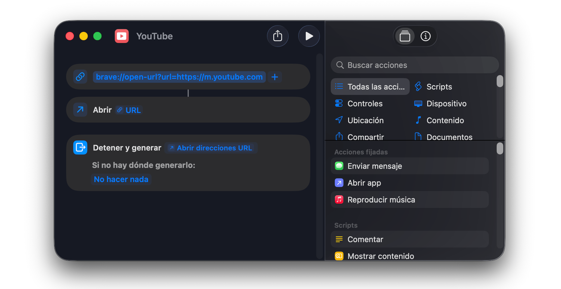The width and height of the screenshot is (561, 289).
Task: Run the shortcut with the play button
Action: coord(309,36)
